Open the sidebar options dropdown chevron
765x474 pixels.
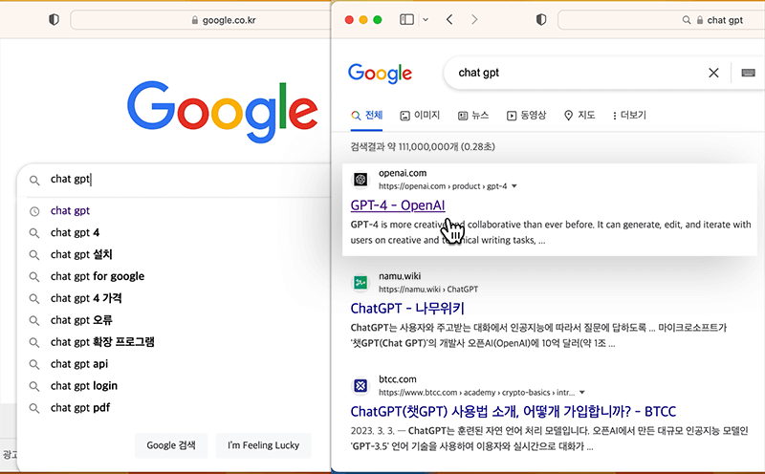(x=426, y=20)
